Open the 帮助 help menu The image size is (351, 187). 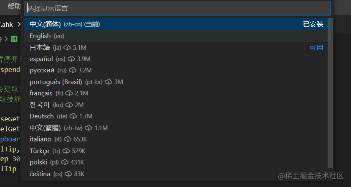coord(14,6)
